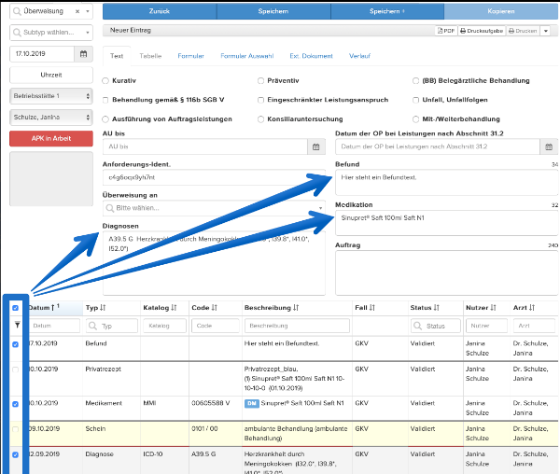Click the Beschreibung column filter field

pos(297,326)
